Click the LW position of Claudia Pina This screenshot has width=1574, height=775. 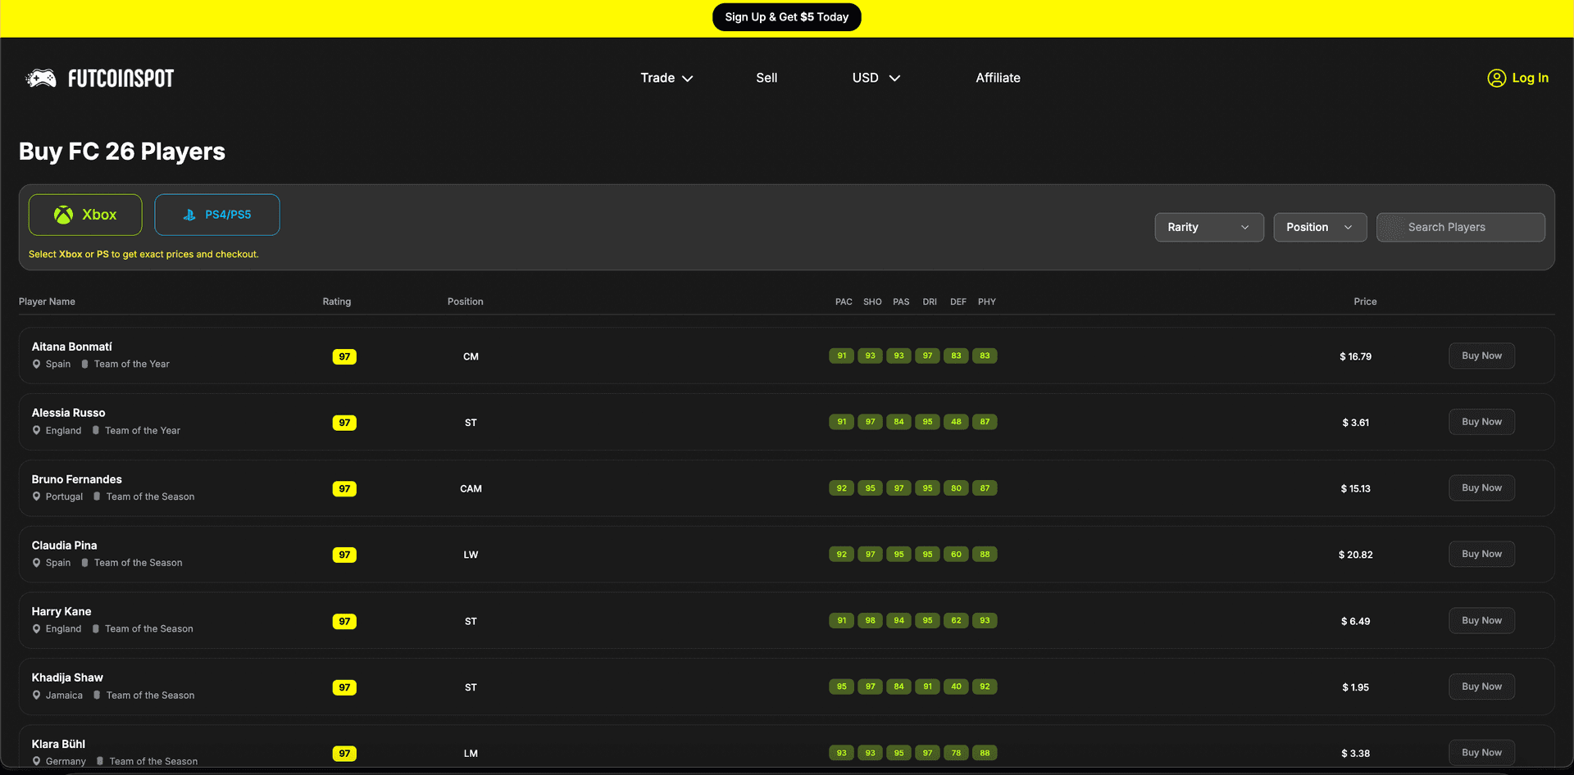(471, 555)
